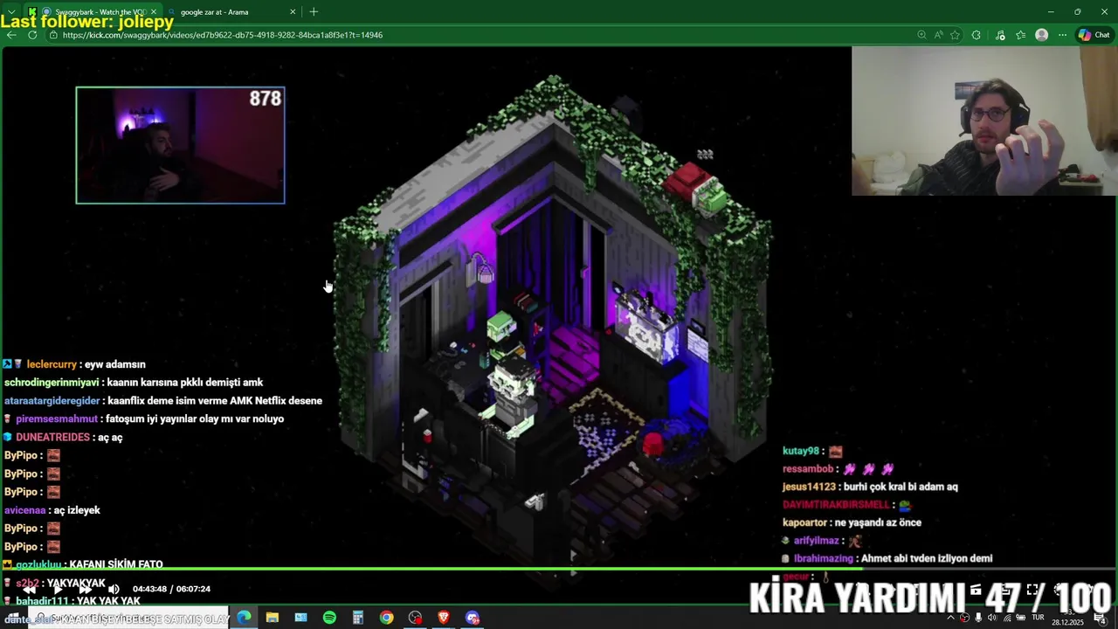Screen dimensions: 1118x629
Task: Close the google zar at tab
Action: [293, 12]
